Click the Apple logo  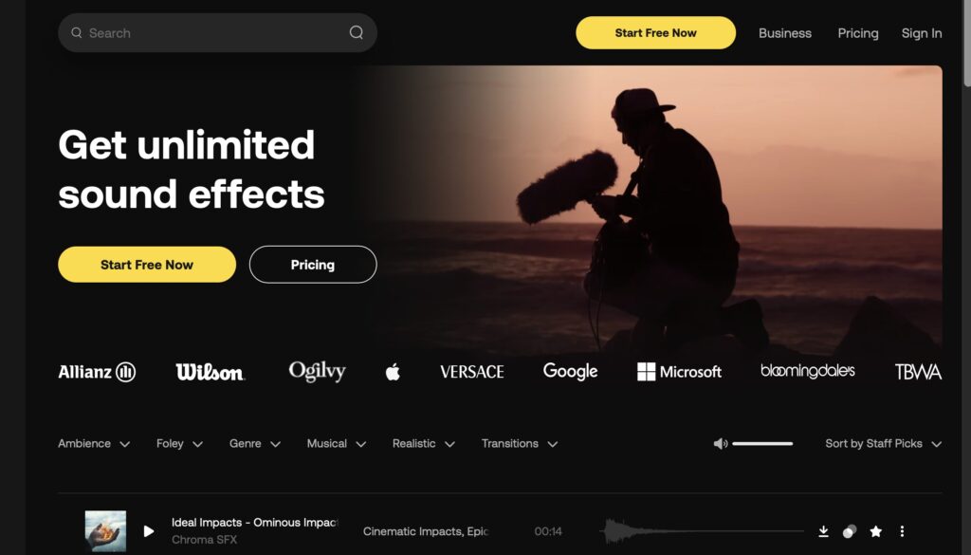393,372
